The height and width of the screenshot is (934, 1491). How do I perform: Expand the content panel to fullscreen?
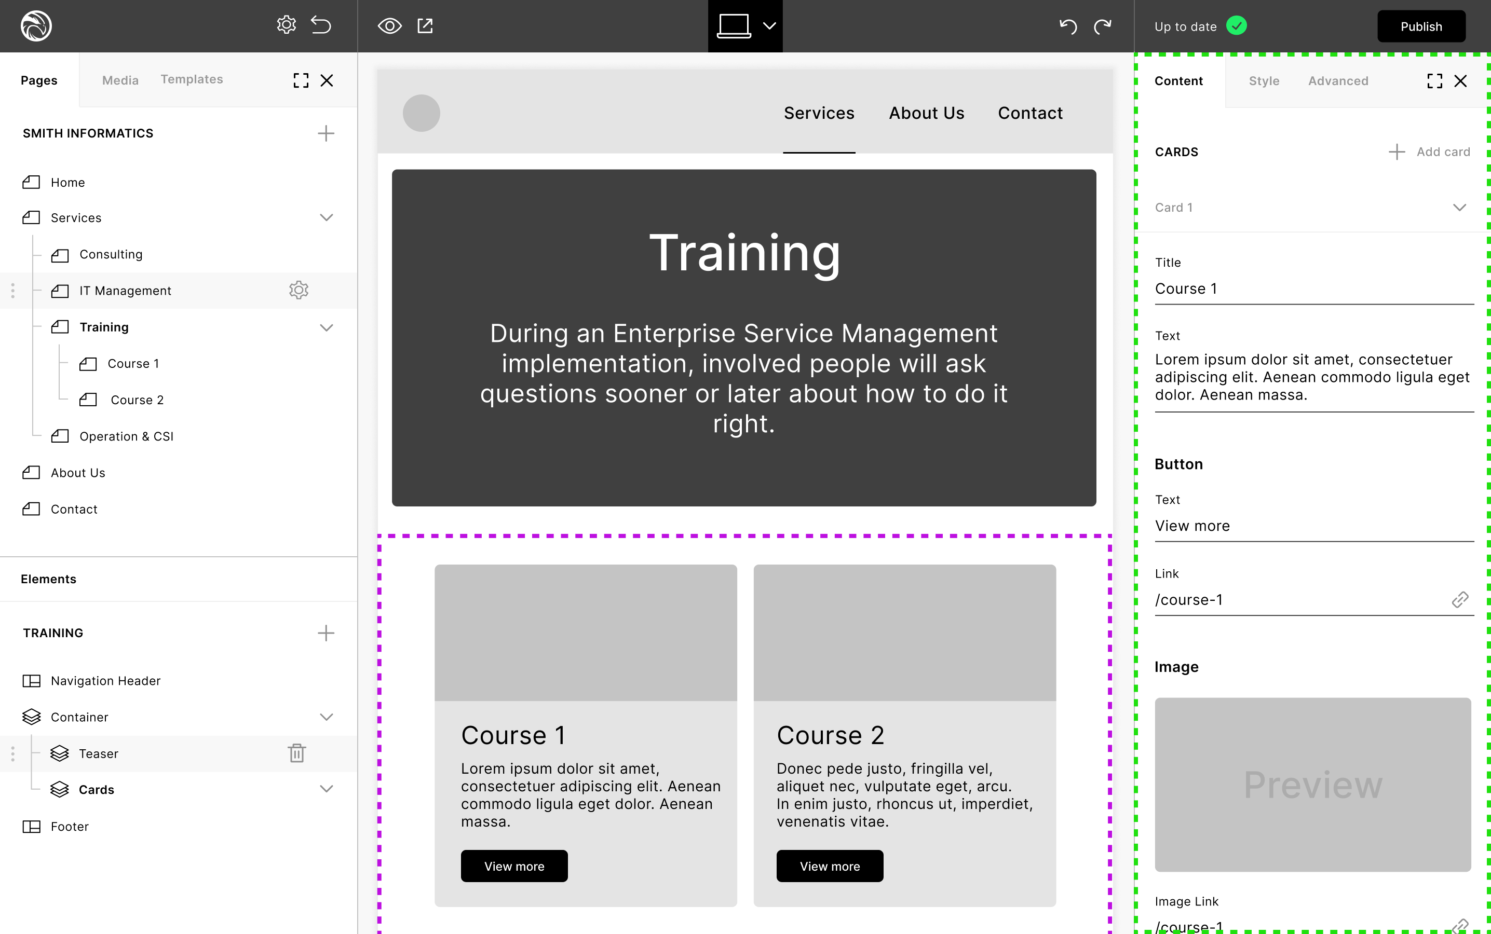coord(1434,81)
